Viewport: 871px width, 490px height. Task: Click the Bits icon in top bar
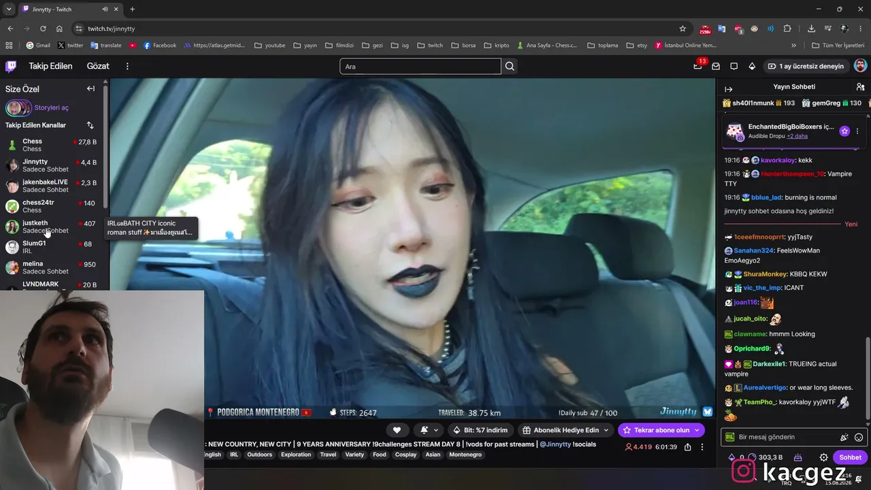pyautogui.click(x=752, y=66)
